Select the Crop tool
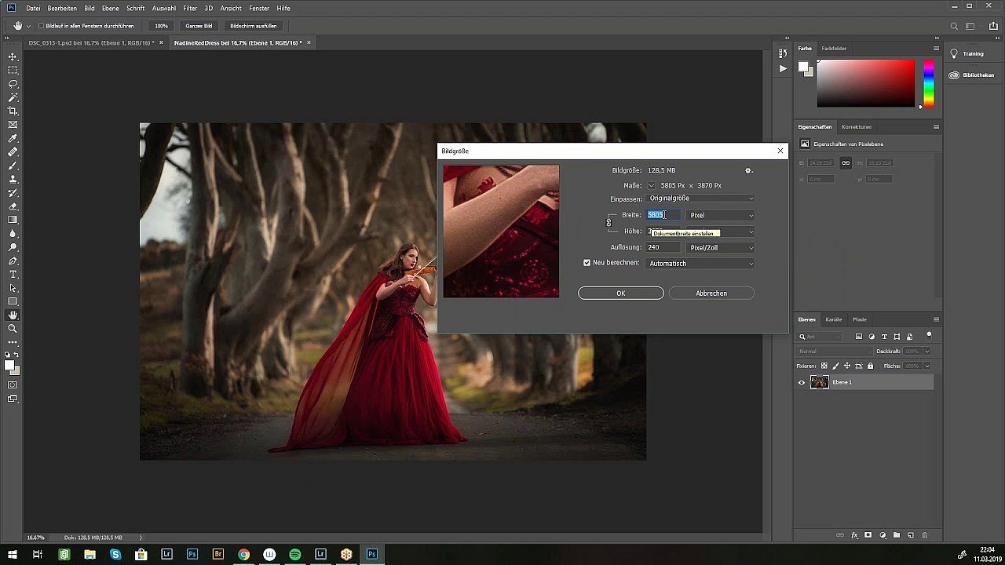The width and height of the screenshot is (1005, 565). [x=13, y=111]
